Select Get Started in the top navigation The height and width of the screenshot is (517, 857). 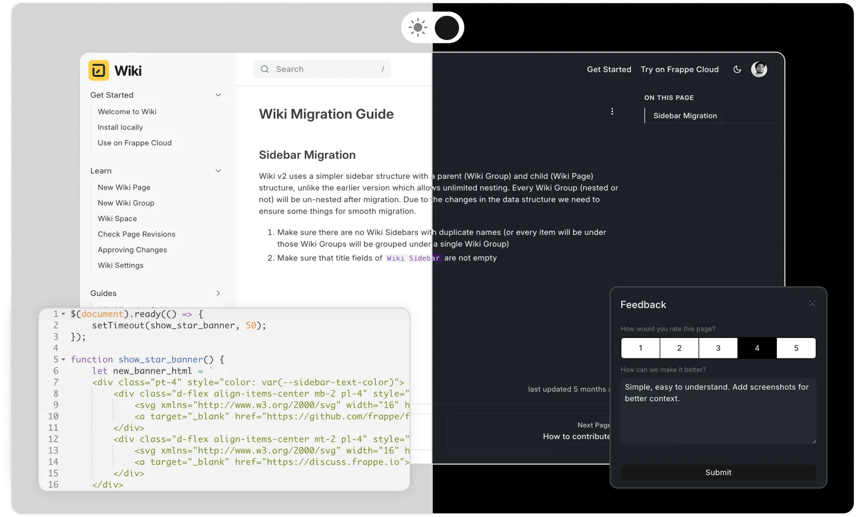(609, 69)
